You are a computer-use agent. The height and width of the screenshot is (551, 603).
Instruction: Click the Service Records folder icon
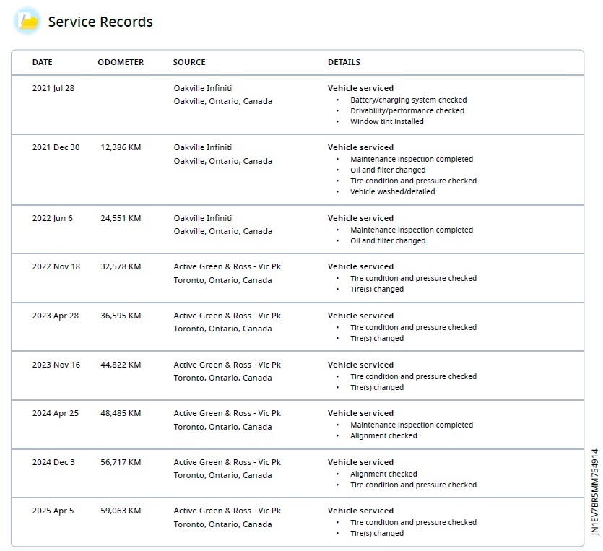pos(27,22)
